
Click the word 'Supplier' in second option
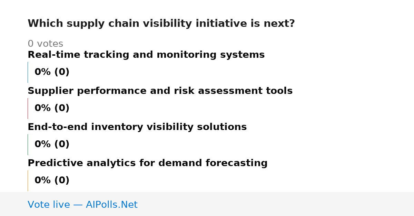pyautogui.click(x=50, y=91)
